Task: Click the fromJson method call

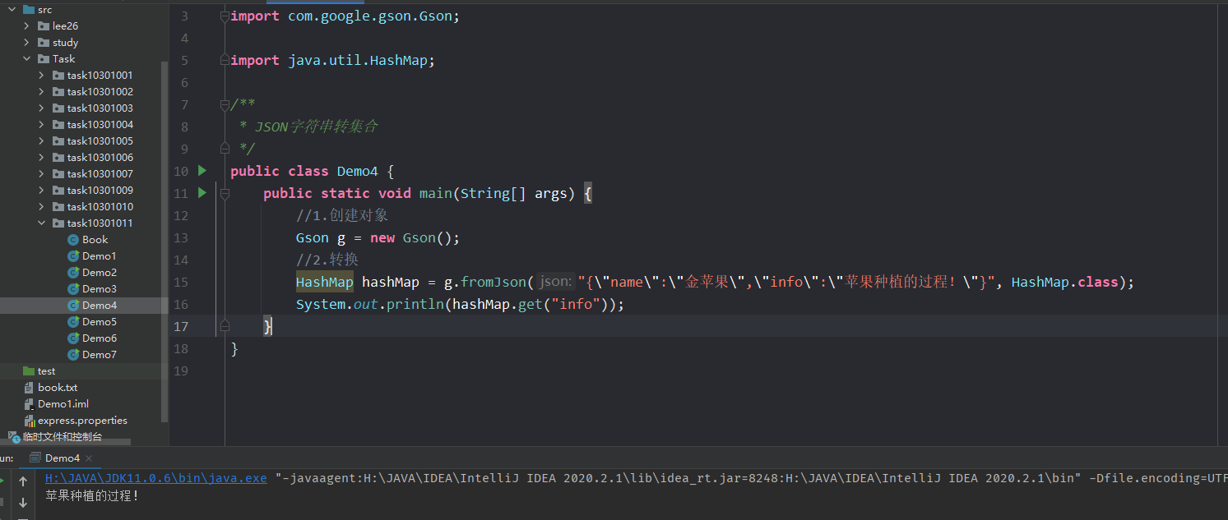Action: point(493,282)
